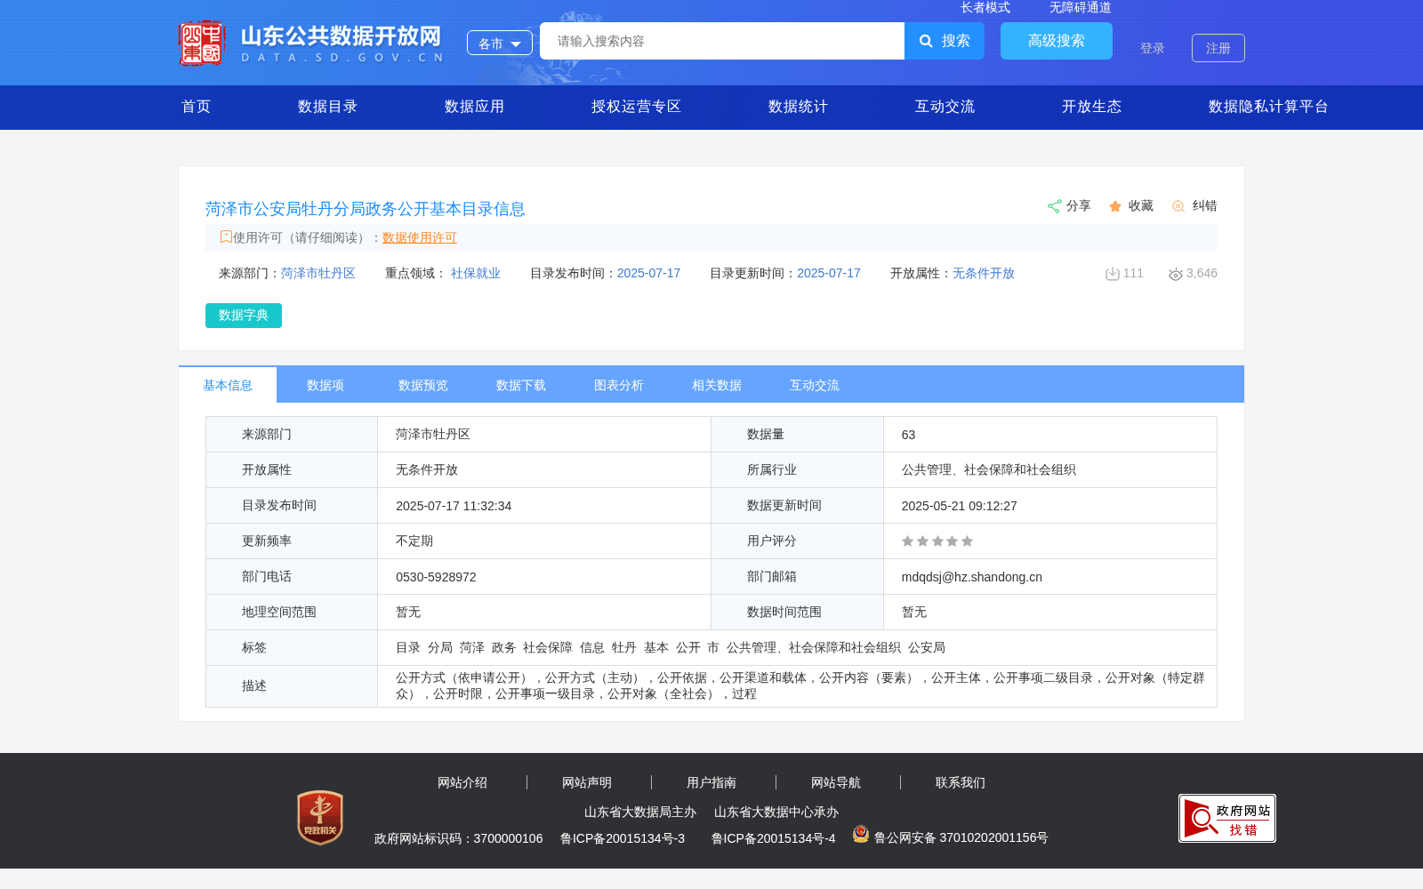Click the star favorite icon
1423x889 pixels.
(x=1115, y=206)
